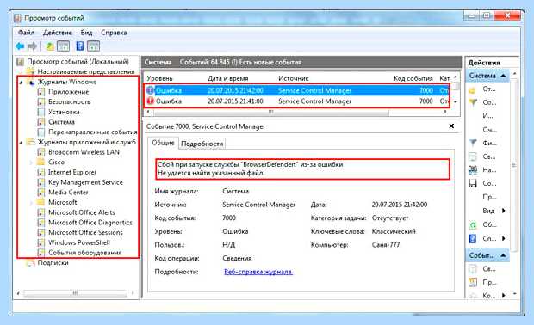
Task: Click the open saved log icon in Actions
Action: [473, 89]
